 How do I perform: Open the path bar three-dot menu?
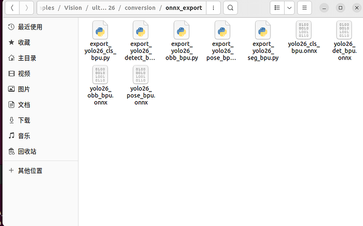click(213, 8)
